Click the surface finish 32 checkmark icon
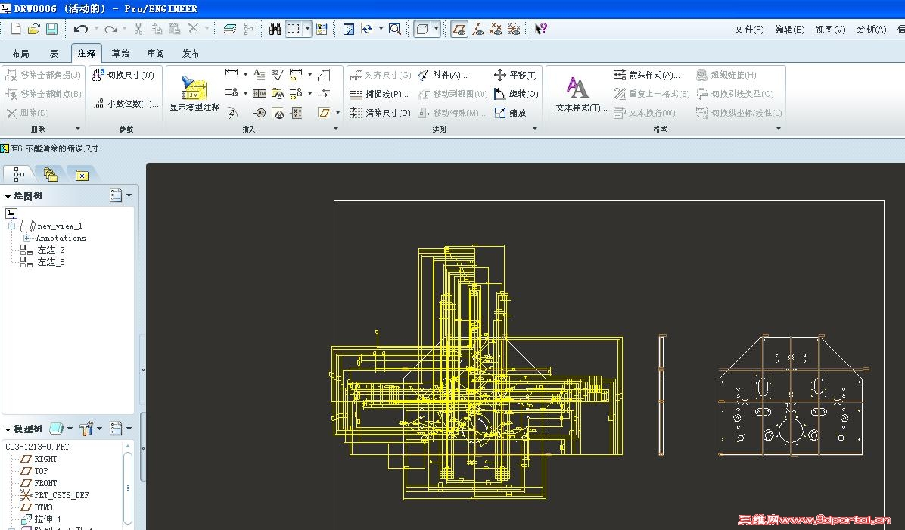 [278, 74]
